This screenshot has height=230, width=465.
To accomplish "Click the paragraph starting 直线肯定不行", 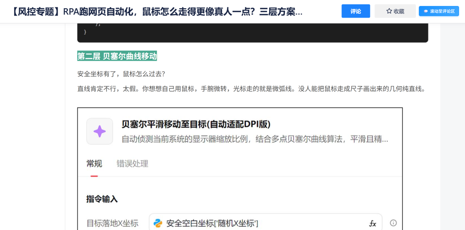I will click(251, 89).
